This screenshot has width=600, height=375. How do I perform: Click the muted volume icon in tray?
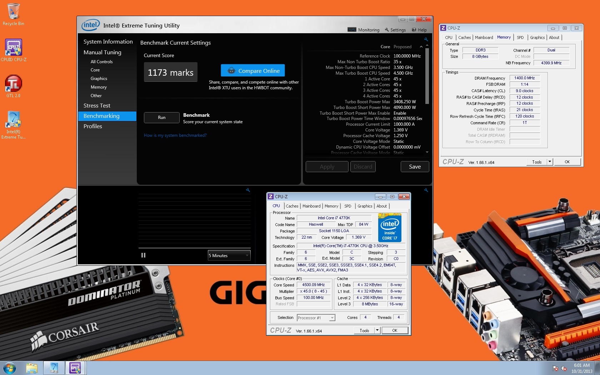564,368
